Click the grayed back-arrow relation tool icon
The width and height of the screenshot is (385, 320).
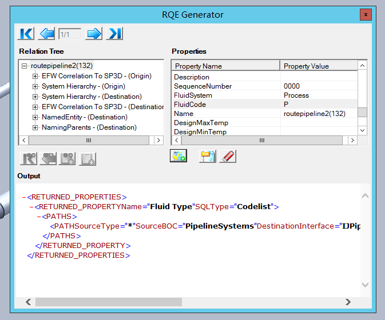(x=48, y=159)
